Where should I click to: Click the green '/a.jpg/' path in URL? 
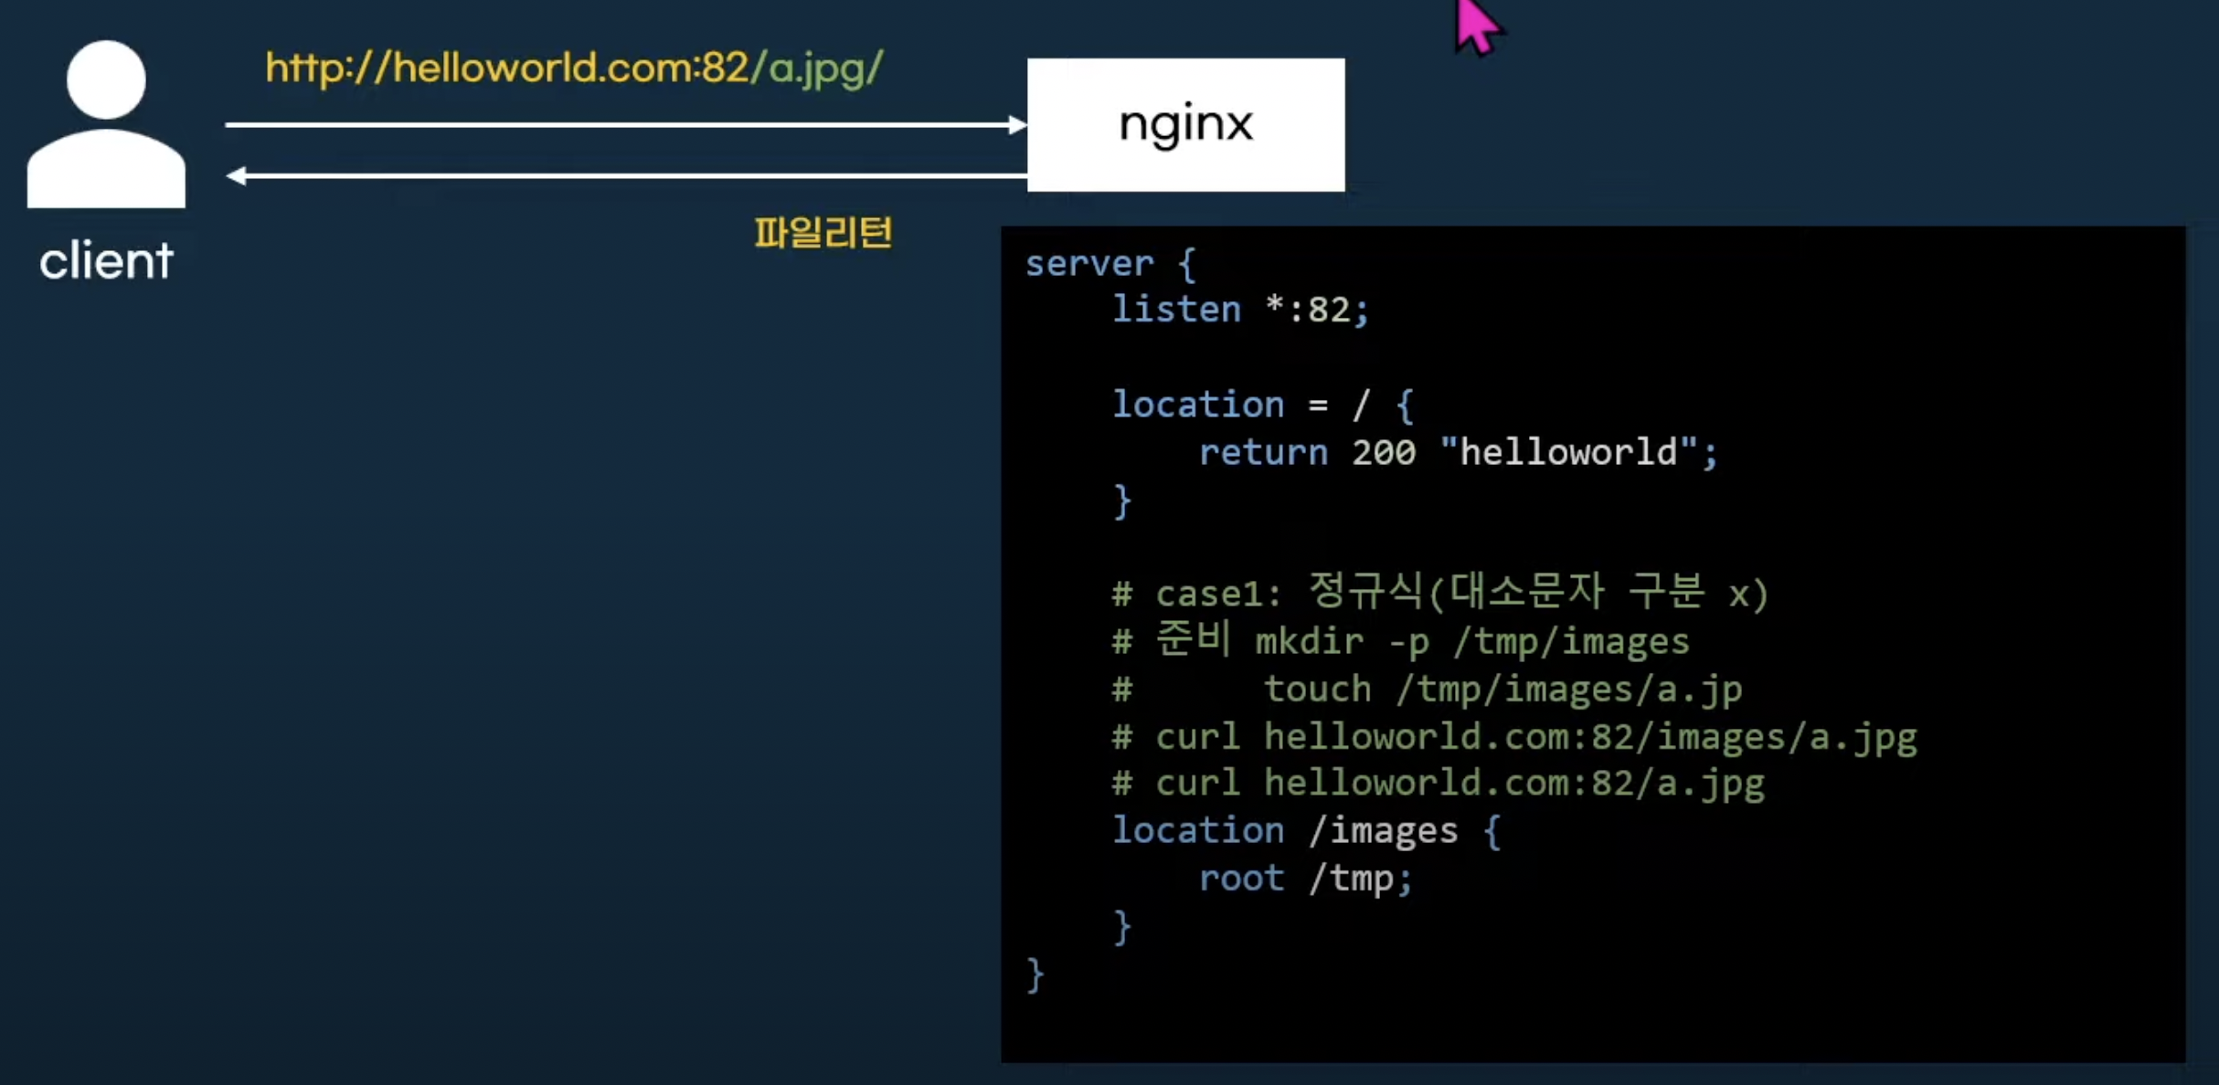pos(817,68)
